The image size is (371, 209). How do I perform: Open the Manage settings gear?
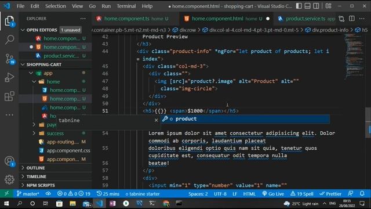[x=9, y=179]
